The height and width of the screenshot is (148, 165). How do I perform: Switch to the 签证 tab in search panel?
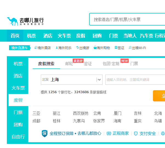88,64
